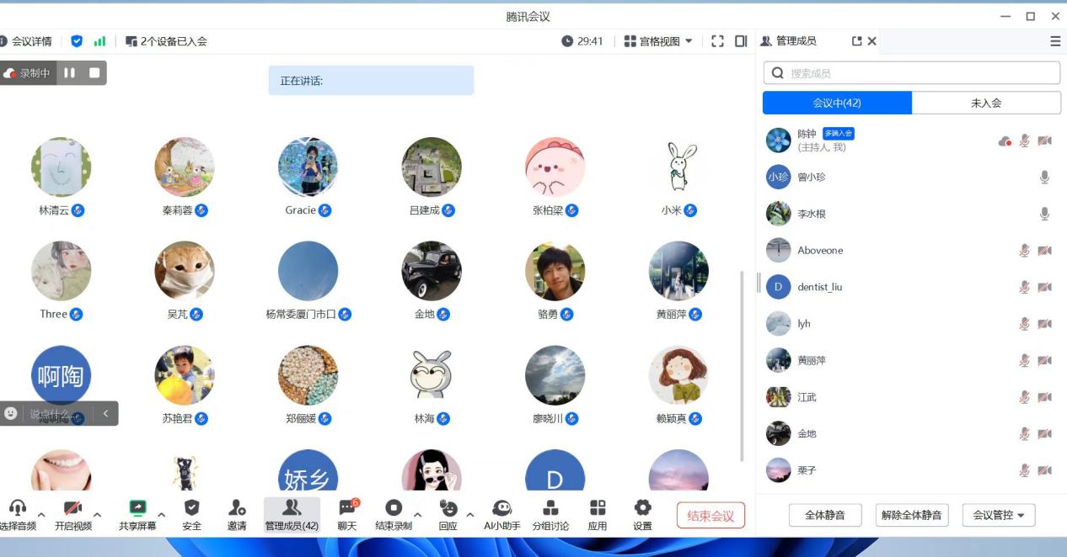Open the 应用 apps panel
The width and height of the screenshot is (1067, 557).
pyautogui.click(x=598, y=514)
